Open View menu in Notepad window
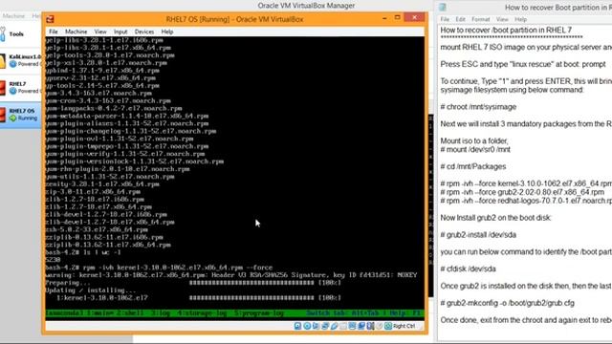The height and width of the screenshot is (344, 612). click(502, 19)
